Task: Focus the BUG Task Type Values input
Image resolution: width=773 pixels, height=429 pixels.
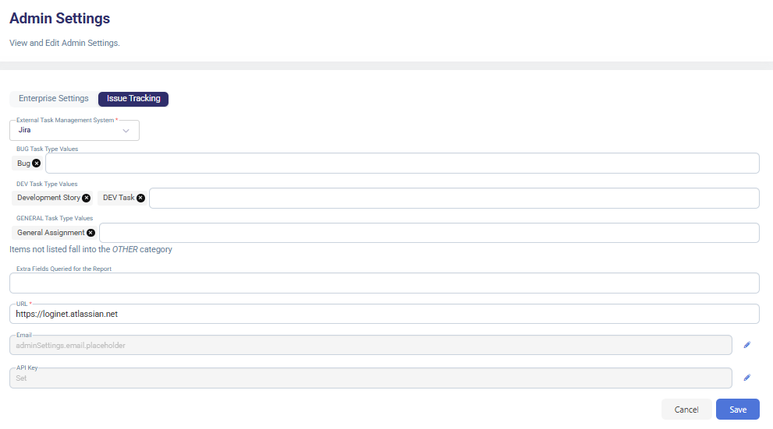Action: (402, 164)
